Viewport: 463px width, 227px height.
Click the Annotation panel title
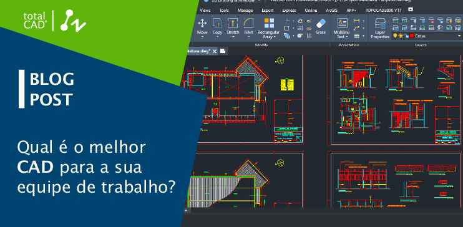tap(349, 45)
